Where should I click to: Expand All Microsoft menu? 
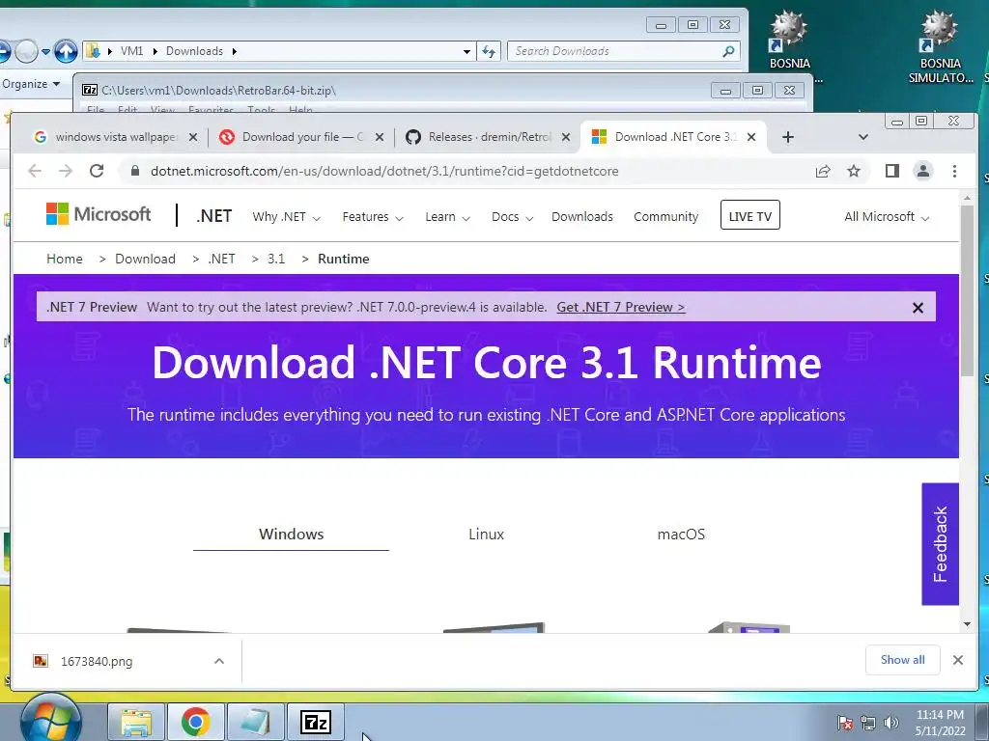887,217
